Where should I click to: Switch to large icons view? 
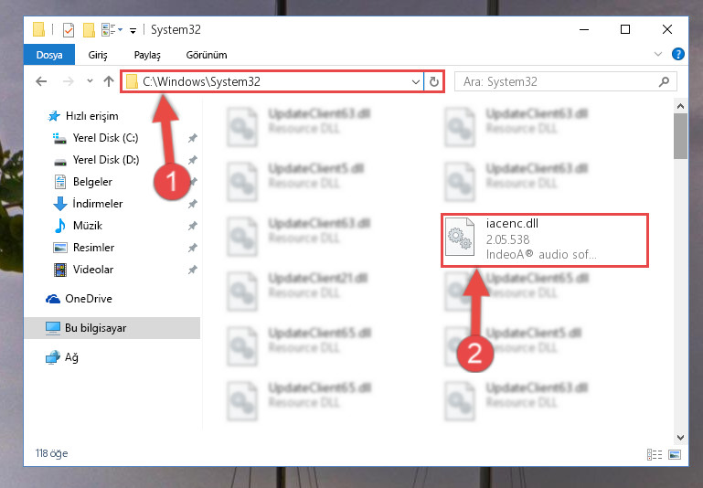coord(675,454)
